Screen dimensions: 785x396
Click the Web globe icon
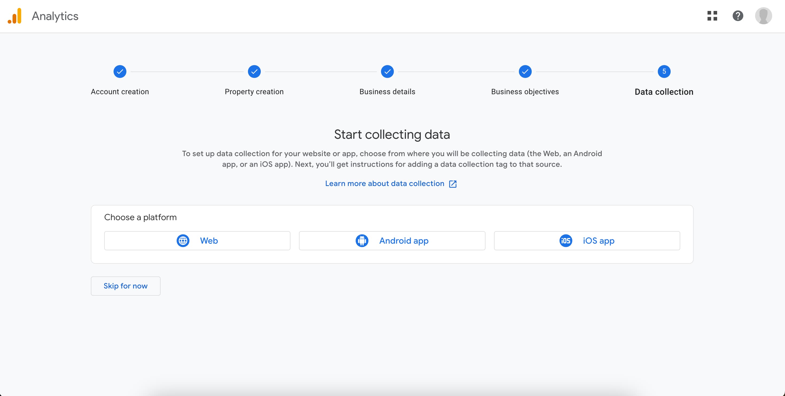(183, 241)
